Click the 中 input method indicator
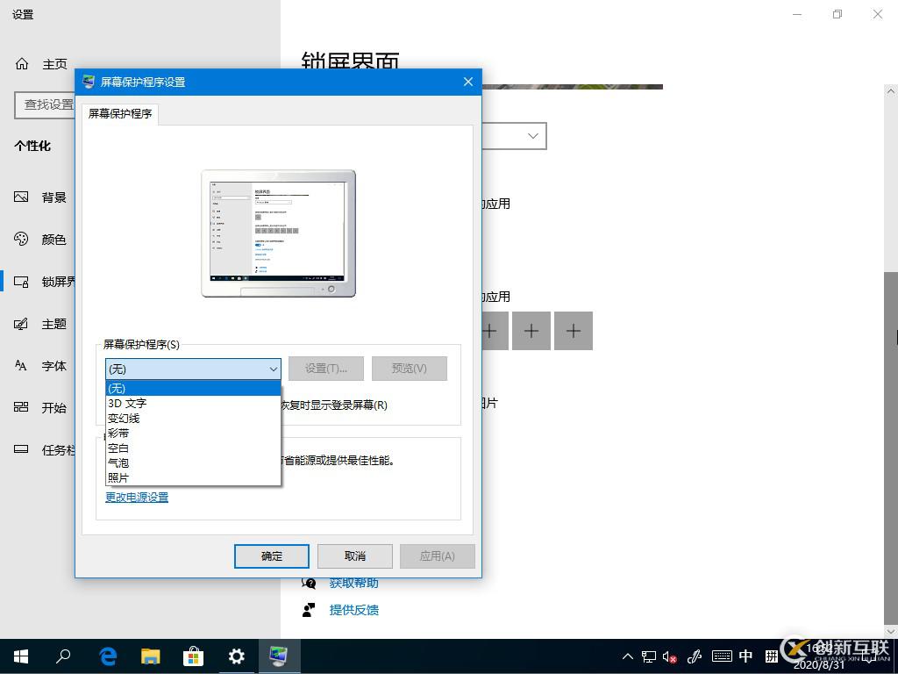 [x=745, y=656]
